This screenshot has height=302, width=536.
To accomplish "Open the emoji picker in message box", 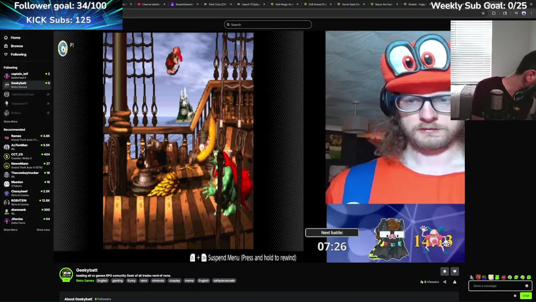I will pos(527,286).
